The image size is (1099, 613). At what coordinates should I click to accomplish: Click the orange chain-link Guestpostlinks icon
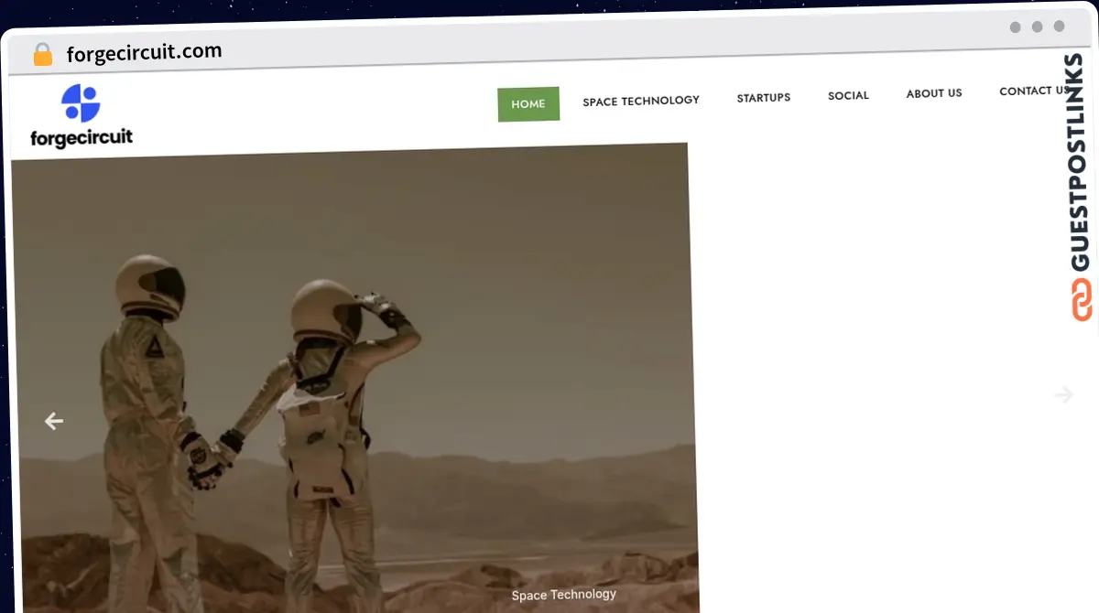[1082, 300]
